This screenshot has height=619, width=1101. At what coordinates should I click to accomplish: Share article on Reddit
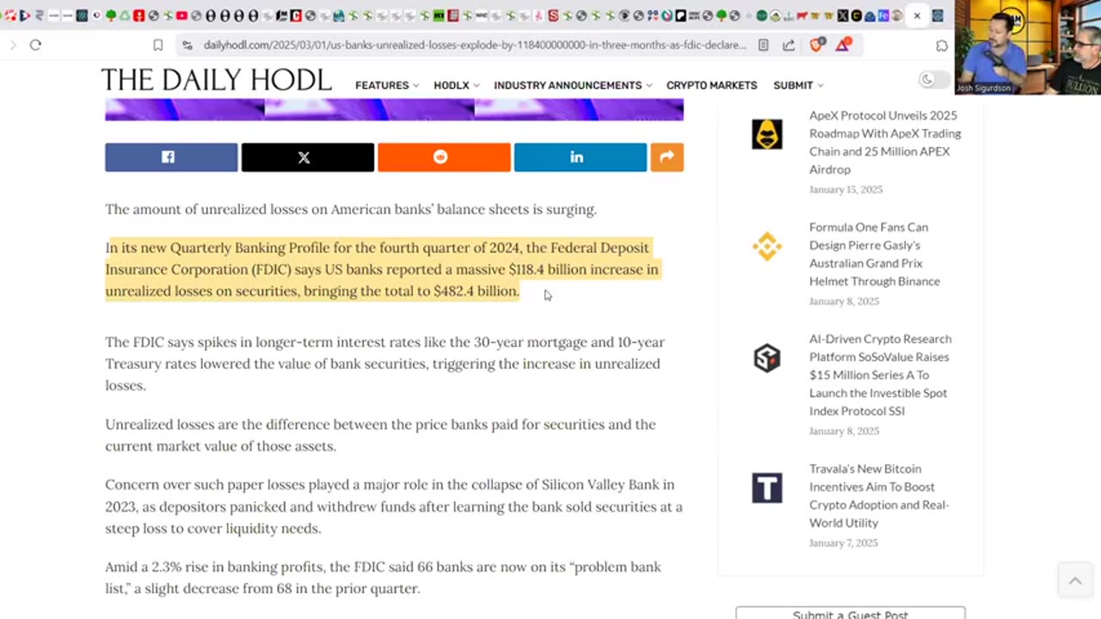point(444,157)
